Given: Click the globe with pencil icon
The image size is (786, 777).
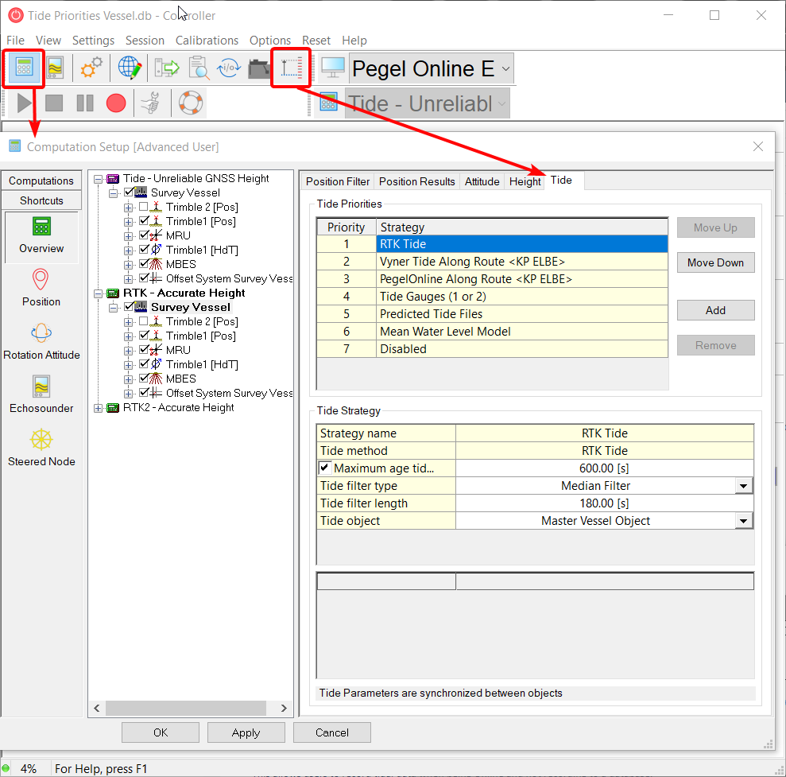Looking at the screenshot, I should point(130,68).
